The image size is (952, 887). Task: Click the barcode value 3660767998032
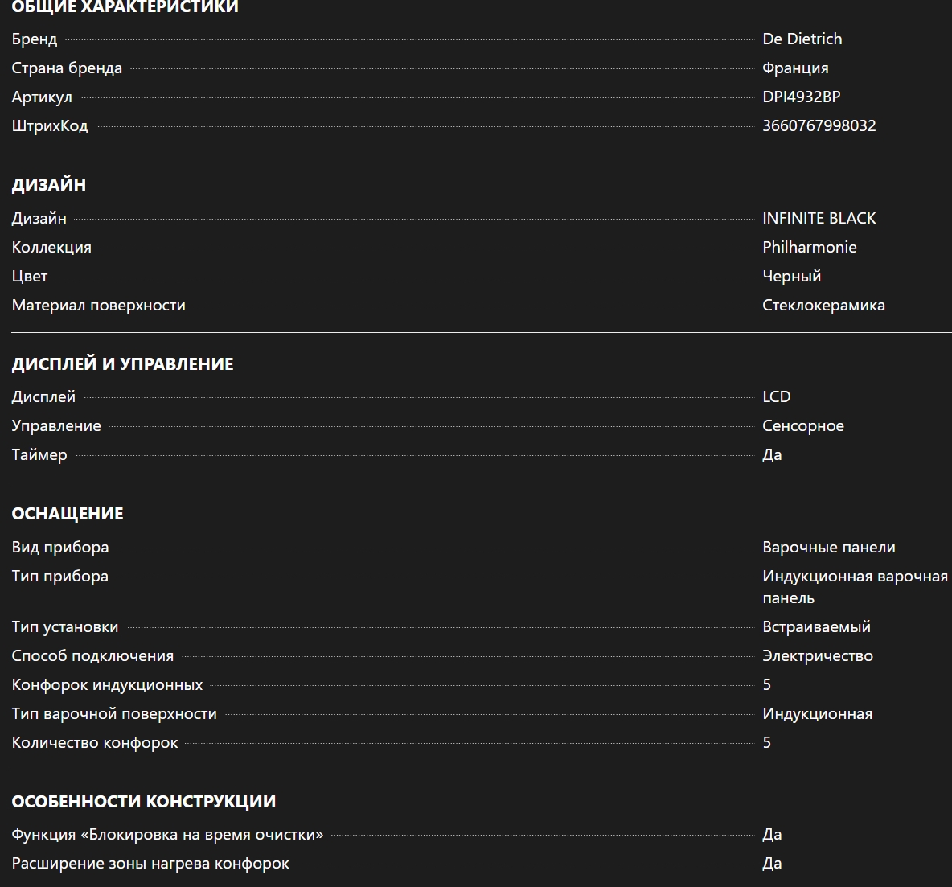(819, 125)
